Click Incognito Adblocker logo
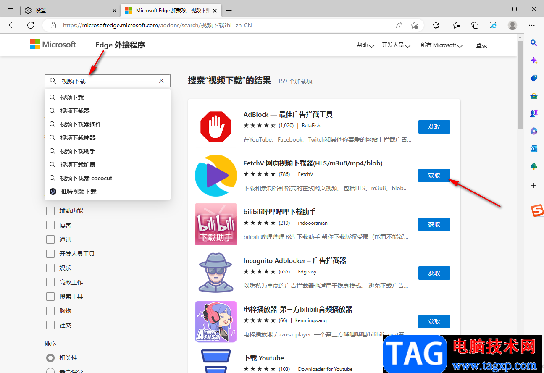Viewport: 544px width, 373px height. pyautogui.click(x=216, y=273)
